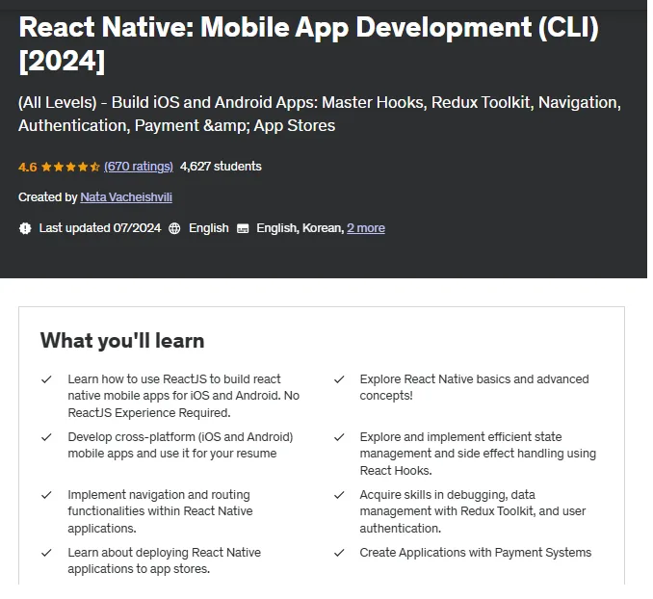The image size is (653, 599).
Task: Click the "English" course language text
Action: (x=209, y=228)
